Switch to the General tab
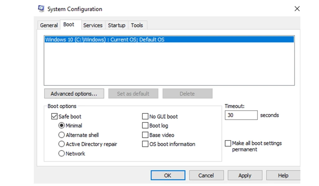This screenshot has width=319, height=186. (49, 25)
